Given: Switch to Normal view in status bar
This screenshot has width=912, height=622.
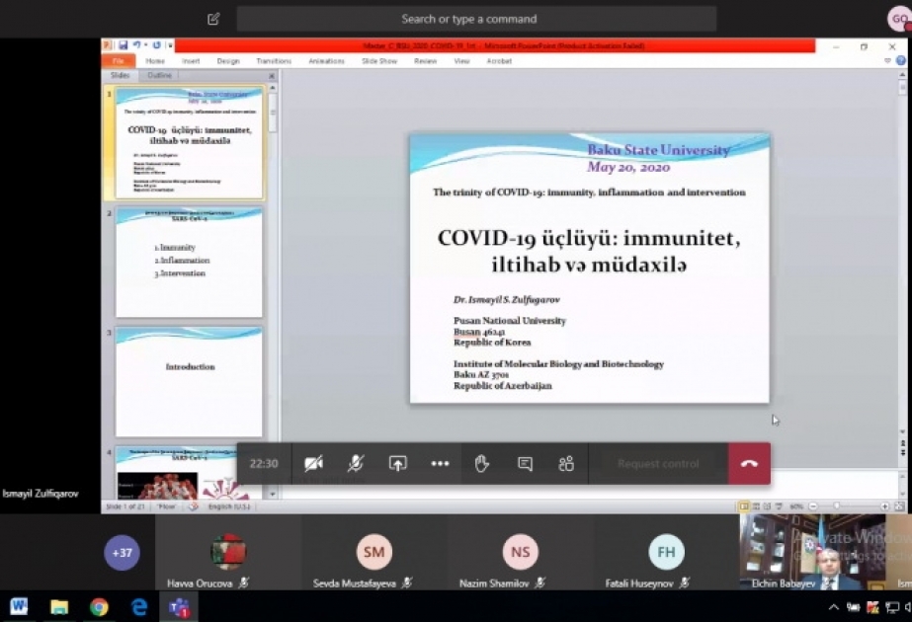Looking at the screenshot, I should (743, 506).
